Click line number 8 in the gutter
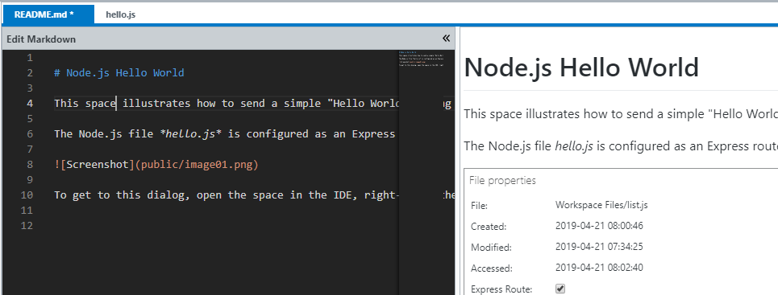 [31, 164]
